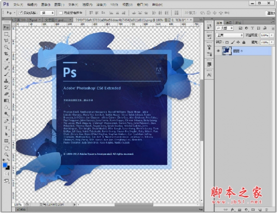
Task: Delete layer trash icon
Action: [266, 210]
